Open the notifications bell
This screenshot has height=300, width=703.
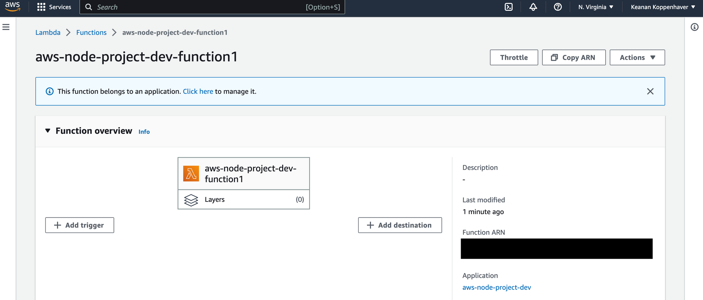[533, 7]
